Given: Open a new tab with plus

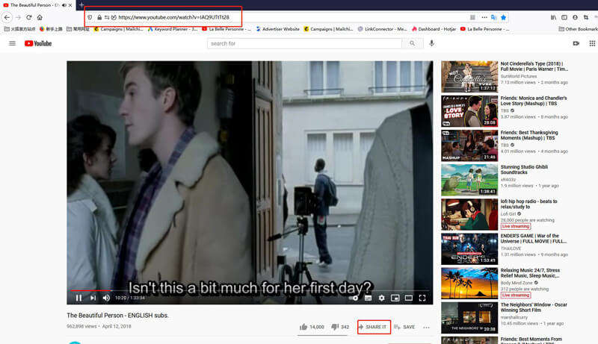Looking at the screenshot, I should (81, 5).
